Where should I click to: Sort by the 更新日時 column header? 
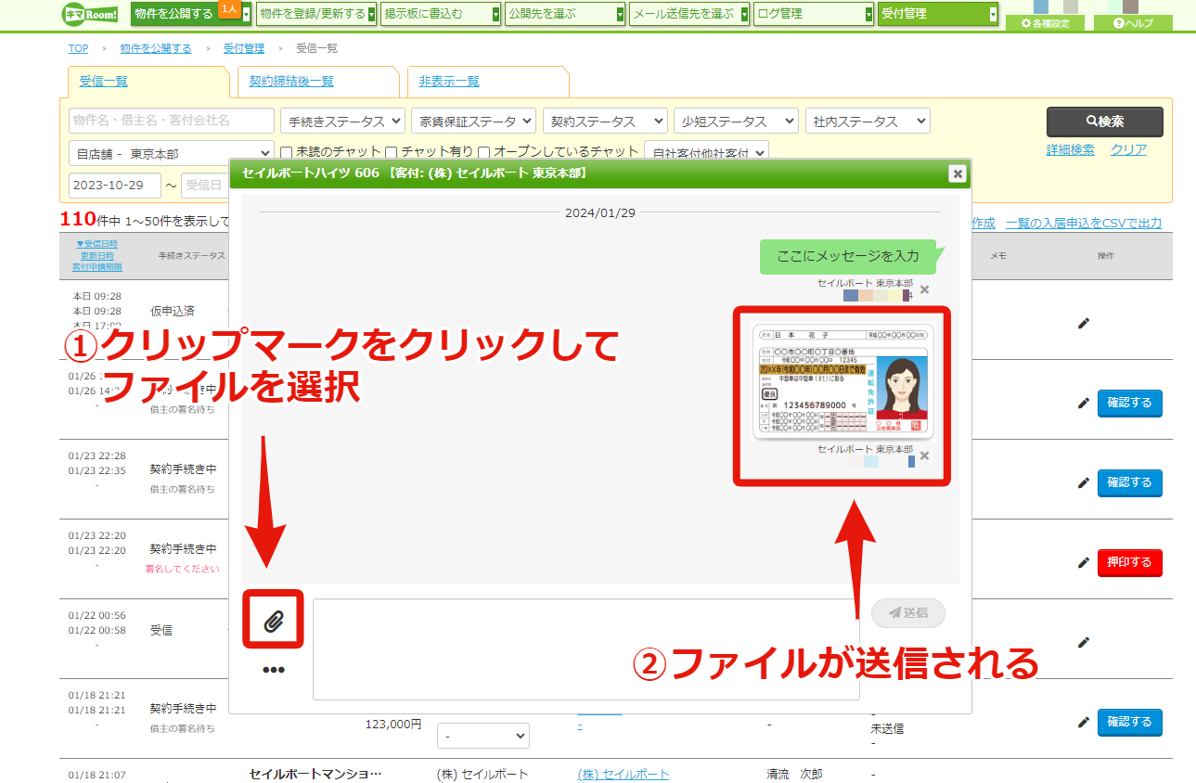[96, 255]
